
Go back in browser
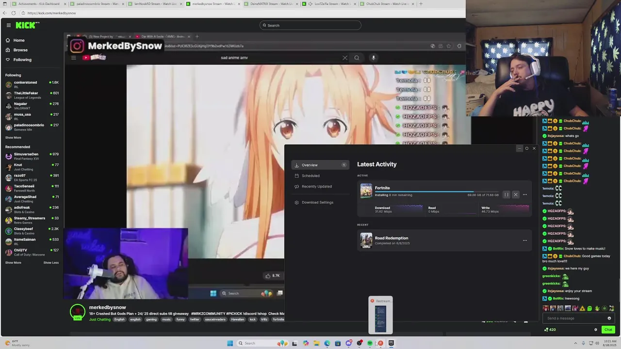(4, 13)
